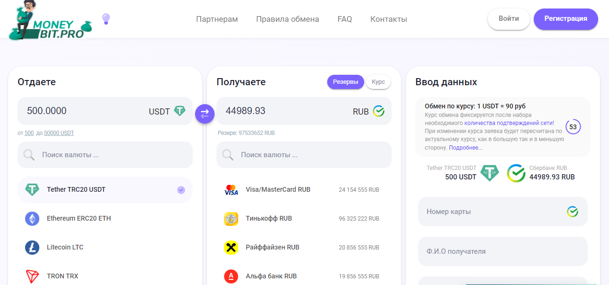Click the countdown timer circle showing 53
The image size is (609, 285).
coord(573,127)
